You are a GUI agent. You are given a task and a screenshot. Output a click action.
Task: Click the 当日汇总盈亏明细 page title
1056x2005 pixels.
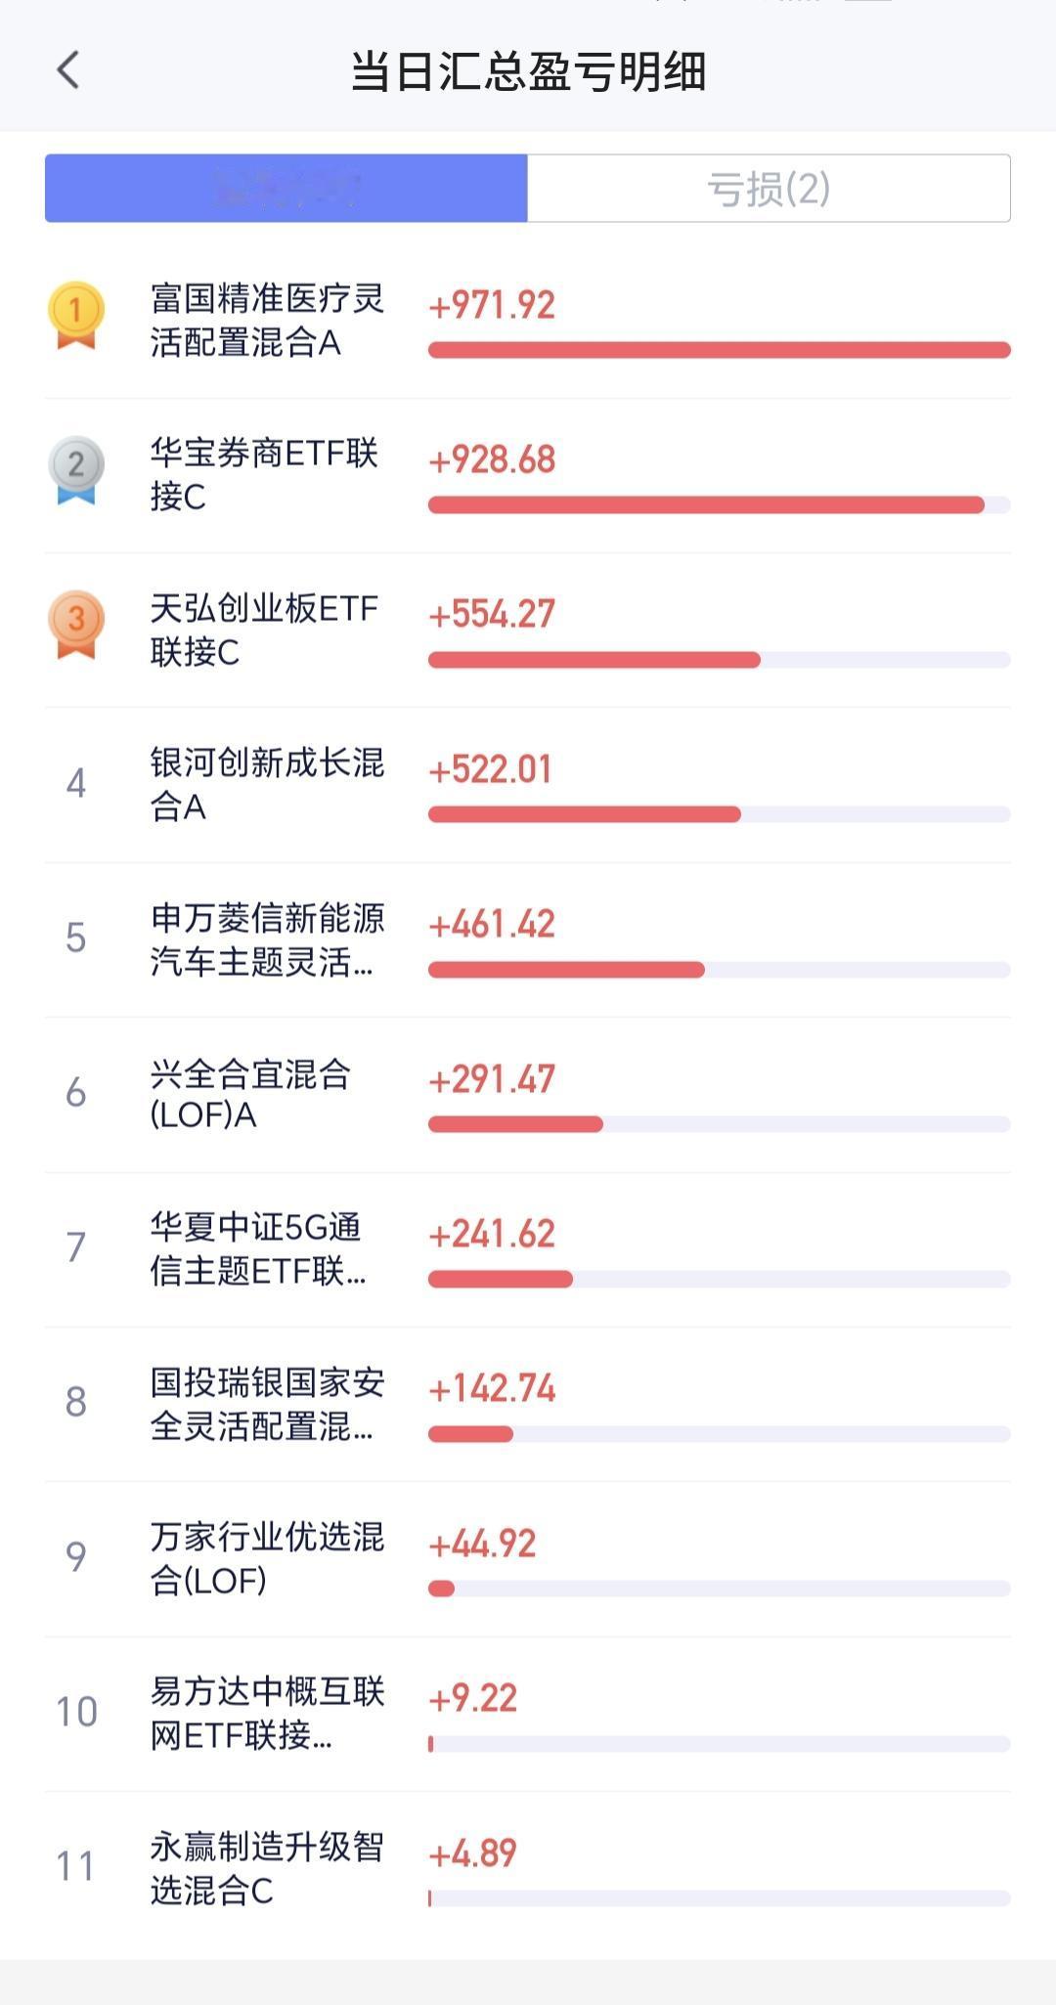point(528,71)
